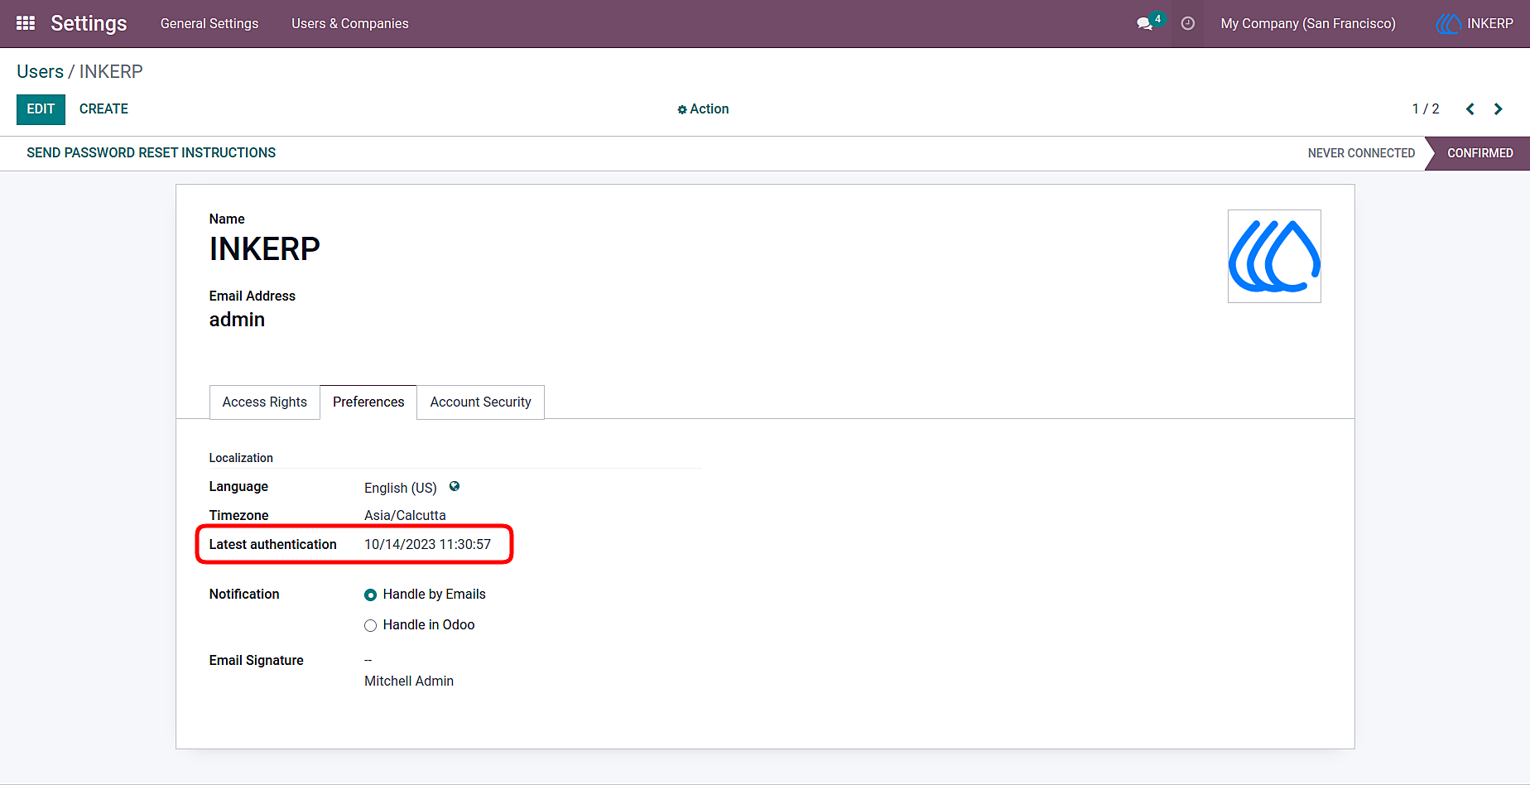
Task: Click the latest authentication date 10/14/2023 11:30:57
Action: coord(427,544)
